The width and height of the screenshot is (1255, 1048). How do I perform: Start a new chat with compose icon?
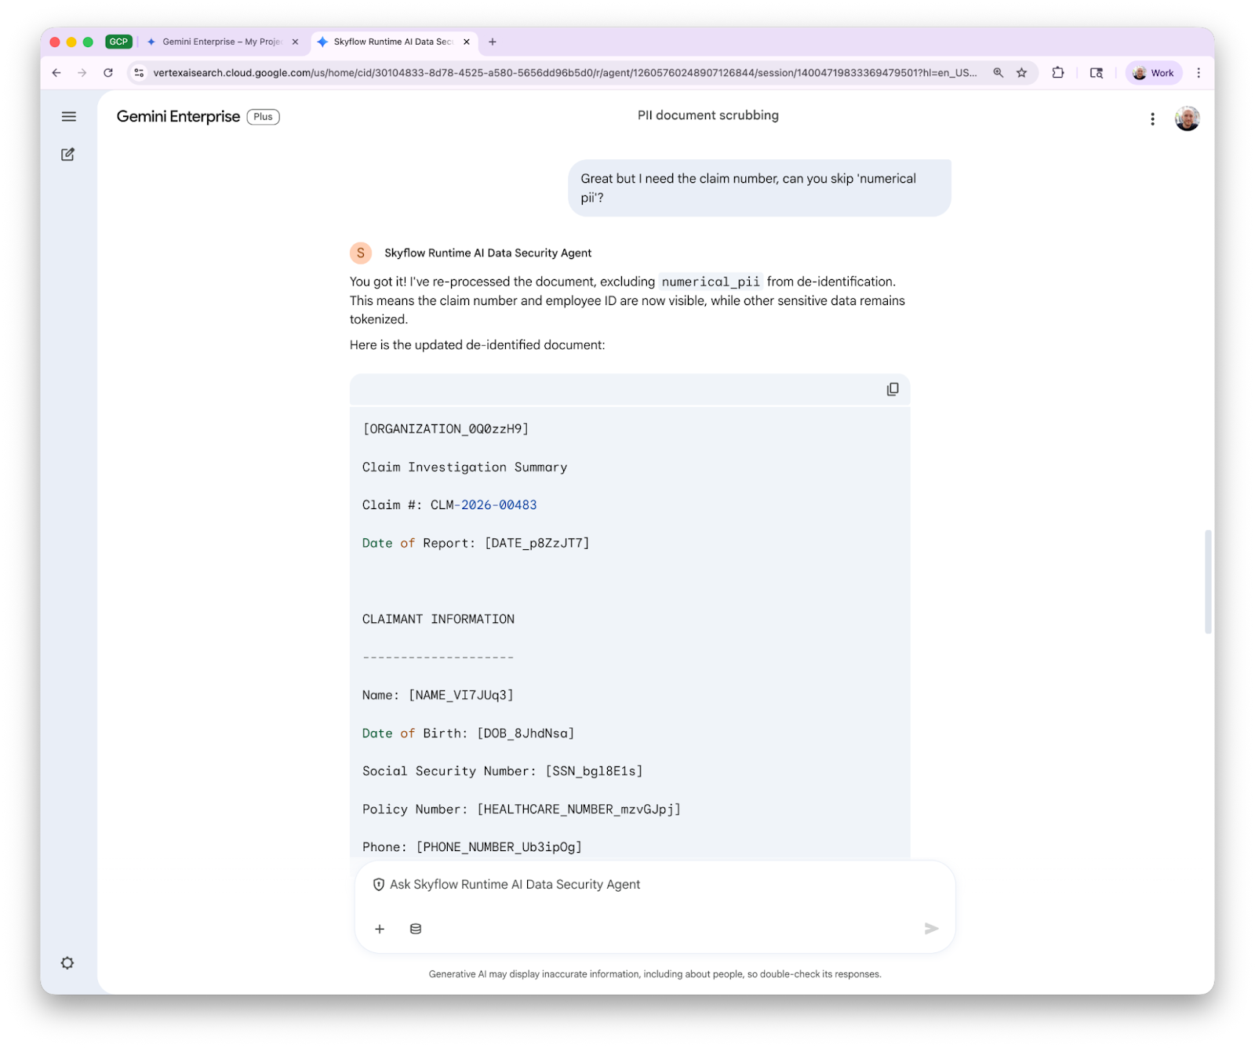coord(68,155)
